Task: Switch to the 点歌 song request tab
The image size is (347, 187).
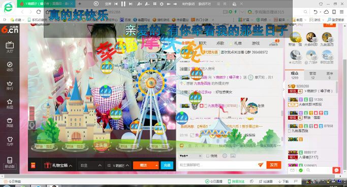Action: click(x=220, y=43)
